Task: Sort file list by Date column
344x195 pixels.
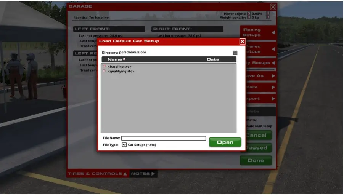Action: point(212,59)
